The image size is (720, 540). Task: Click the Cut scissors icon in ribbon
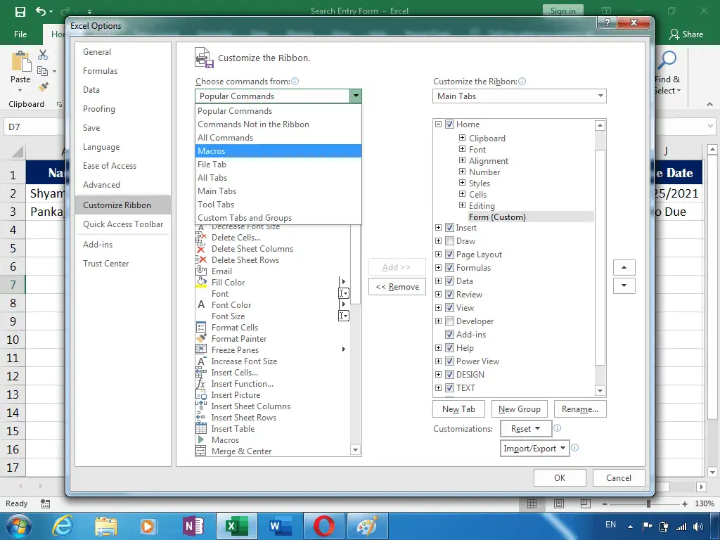coord(43,55)
